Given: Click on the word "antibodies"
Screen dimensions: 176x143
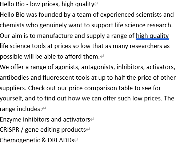Looking at the screenshot, I should pyautogui.click(x=14, y=78).
